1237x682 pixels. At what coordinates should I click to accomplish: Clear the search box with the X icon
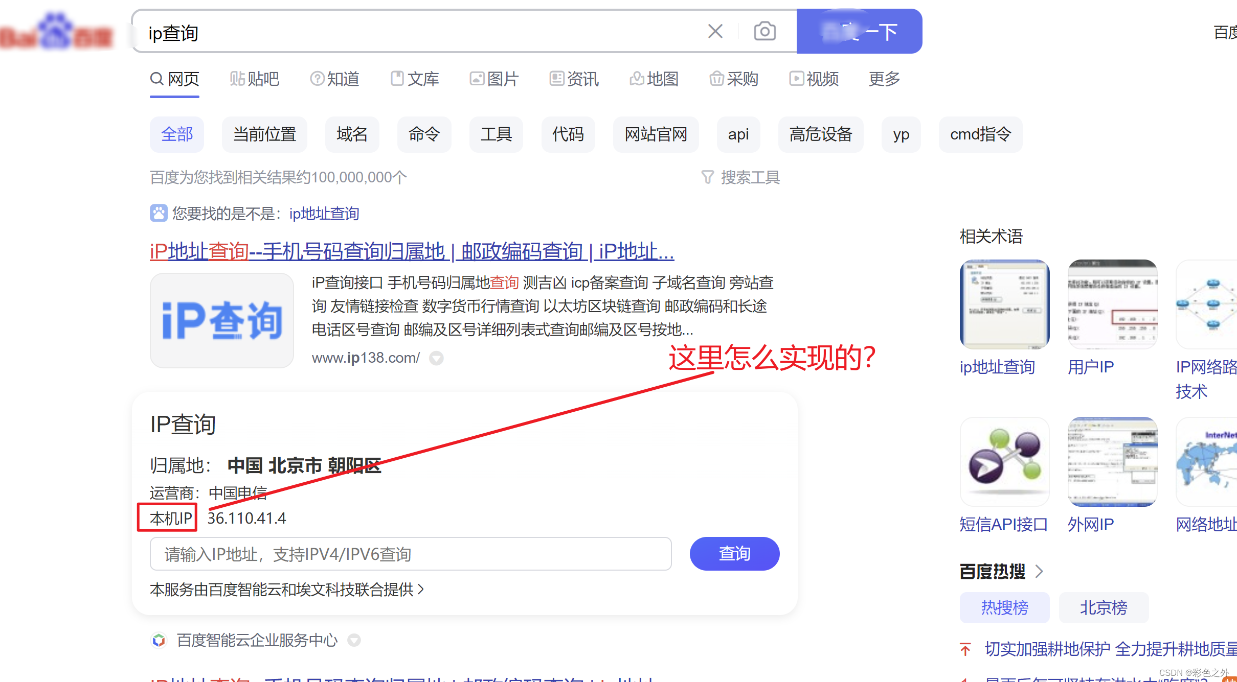click(x=715, y=31)
